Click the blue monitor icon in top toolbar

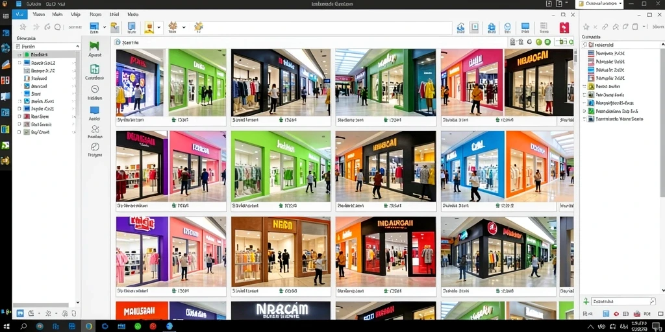525,27
